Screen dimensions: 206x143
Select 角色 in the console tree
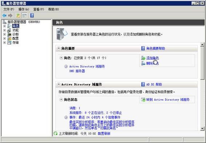pyautogui.click(x=16, y=26)
